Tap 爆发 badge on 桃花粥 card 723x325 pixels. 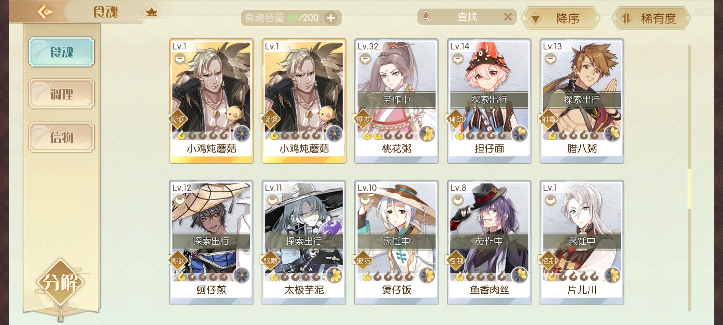point(363,119)
